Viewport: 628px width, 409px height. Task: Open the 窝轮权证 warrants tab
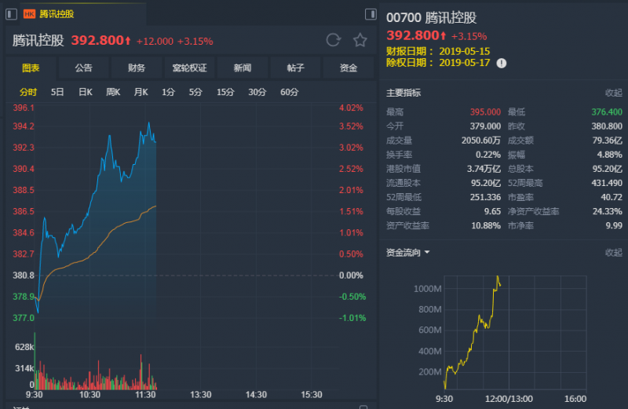tap(189, 68)
